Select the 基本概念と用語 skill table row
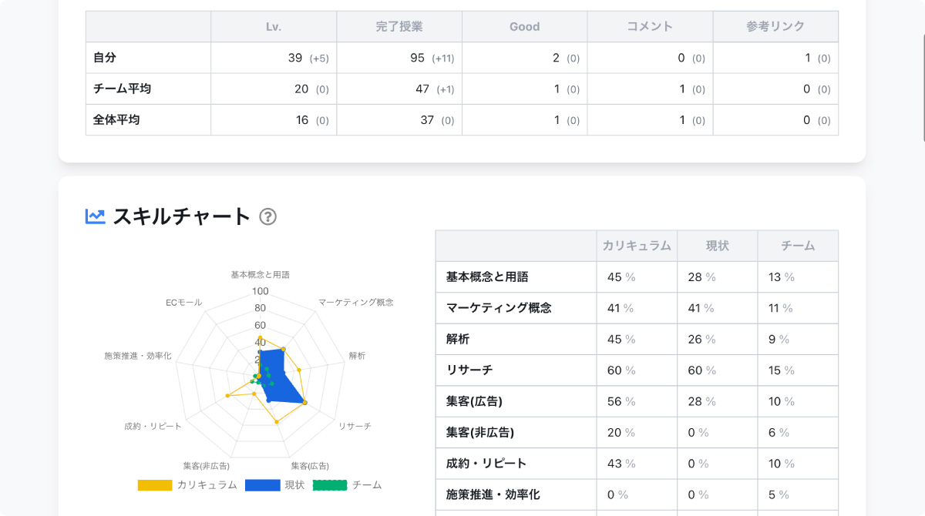This screenshot has height=516, width=925. click(x=637, y=277)
